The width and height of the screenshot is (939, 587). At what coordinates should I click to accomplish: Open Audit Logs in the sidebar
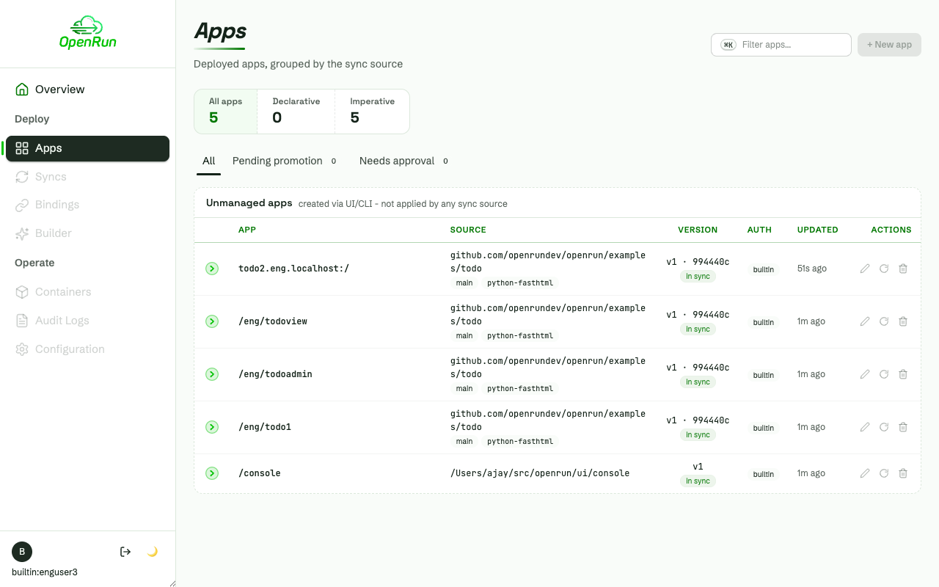pyautogui.click(x=87, y=321)
